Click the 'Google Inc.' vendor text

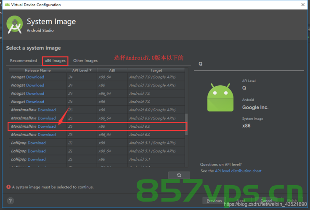(x=255, y=108)
